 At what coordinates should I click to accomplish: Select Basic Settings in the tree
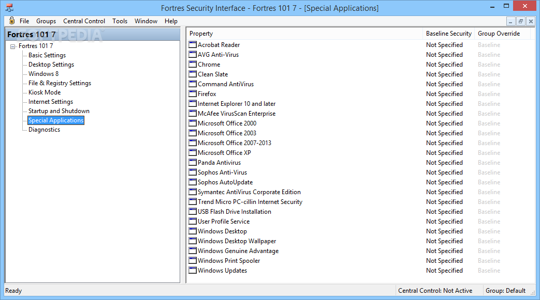pos(47,55)
